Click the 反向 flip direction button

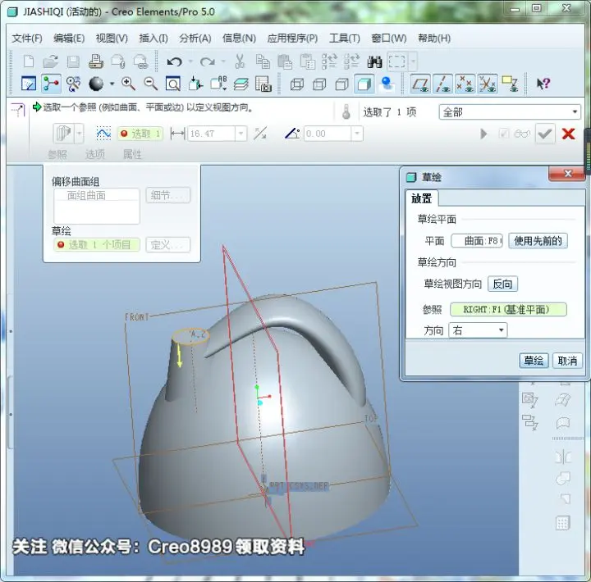(x=502, y=284)
